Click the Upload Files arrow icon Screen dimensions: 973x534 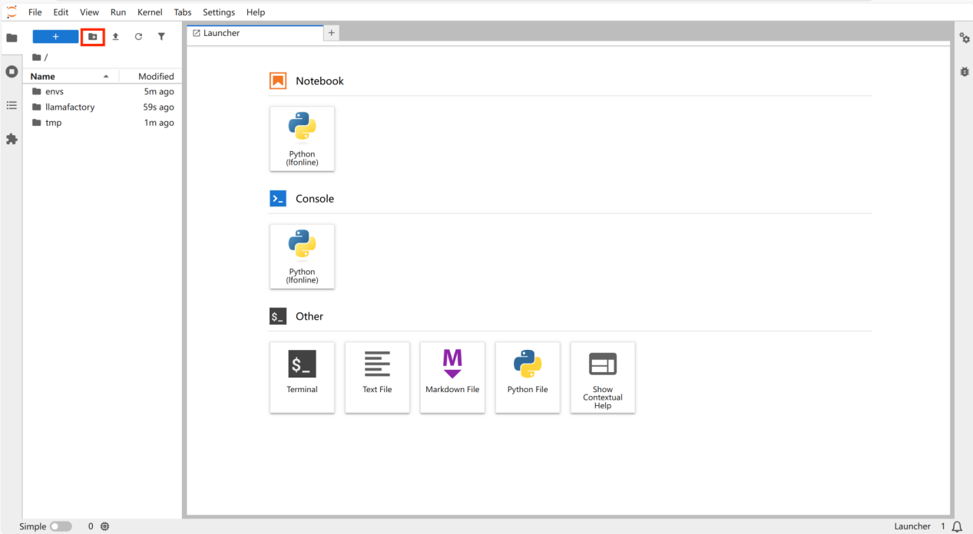coord(115,37)
